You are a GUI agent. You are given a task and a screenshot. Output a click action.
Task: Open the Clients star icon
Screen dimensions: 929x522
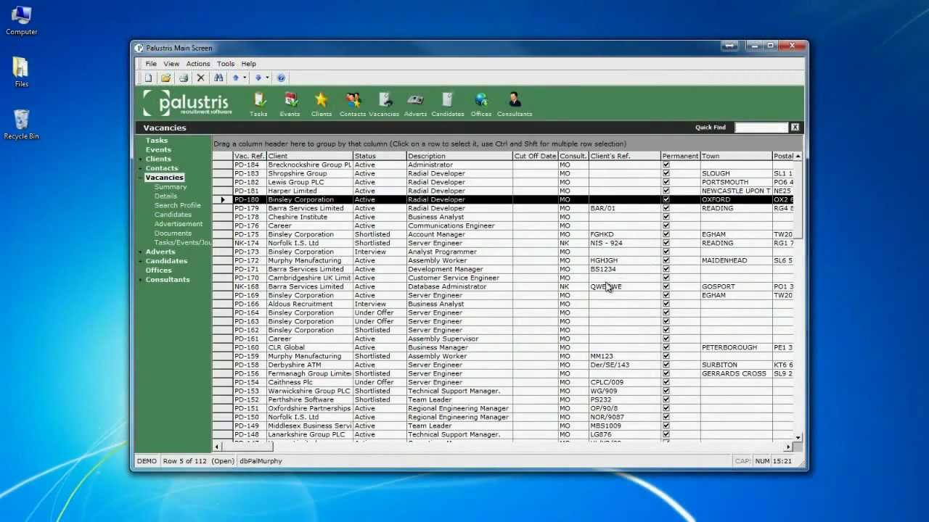point(322,104)
